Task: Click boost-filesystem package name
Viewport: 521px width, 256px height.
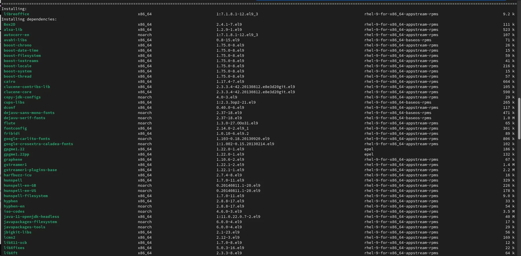Action: pyautogui.click(x=22, y=55)
